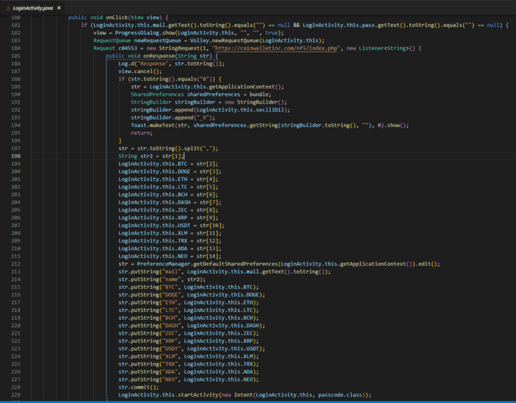
Task: Click "LoginActivity.this.TRX = str[12];"
Action: click(170, 241)
